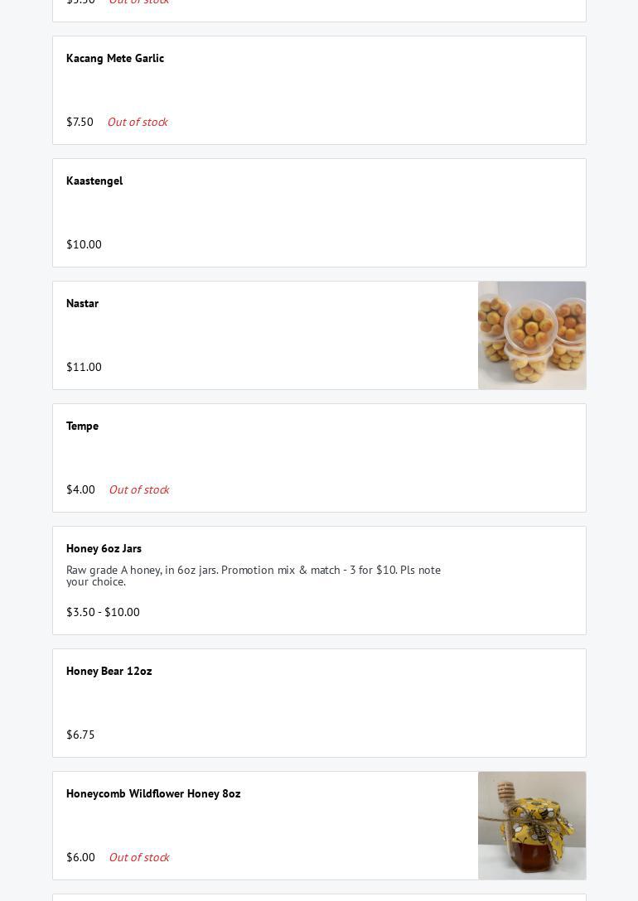Image resolution: width=638 pixels, height=901 pixels.
Task: Select the Nastar product title
Action: (x=82, y=303)
